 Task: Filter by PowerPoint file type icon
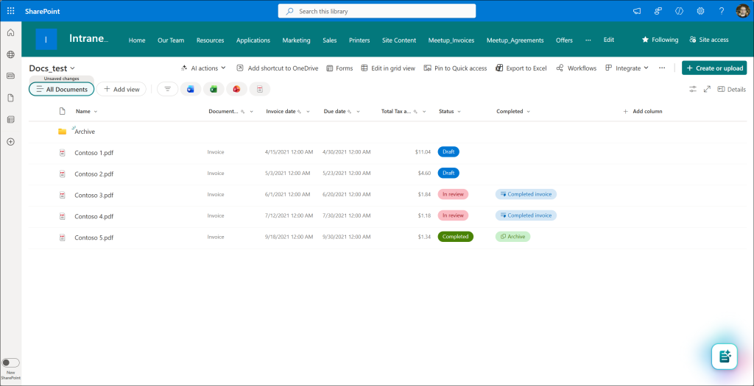[236, 89]
